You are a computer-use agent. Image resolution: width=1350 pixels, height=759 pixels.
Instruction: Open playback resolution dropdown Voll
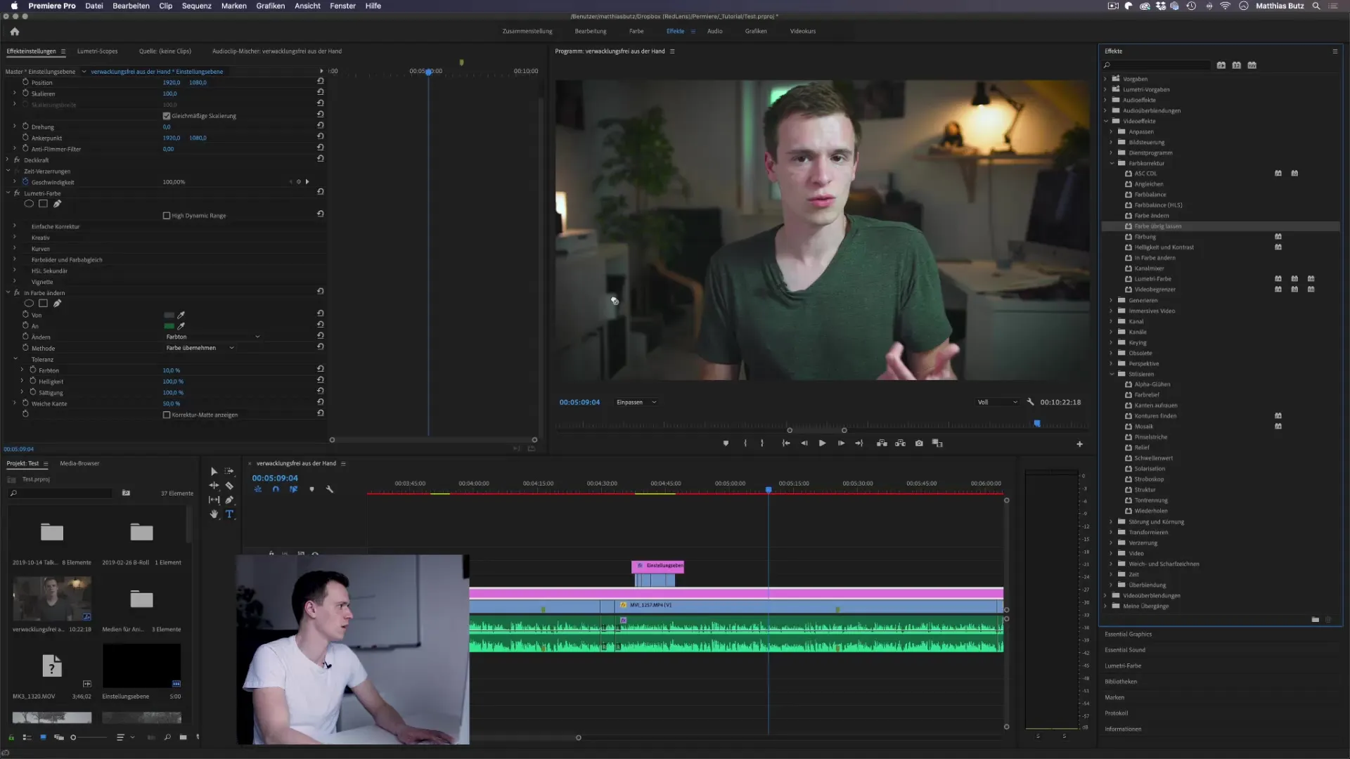(997, 402)
